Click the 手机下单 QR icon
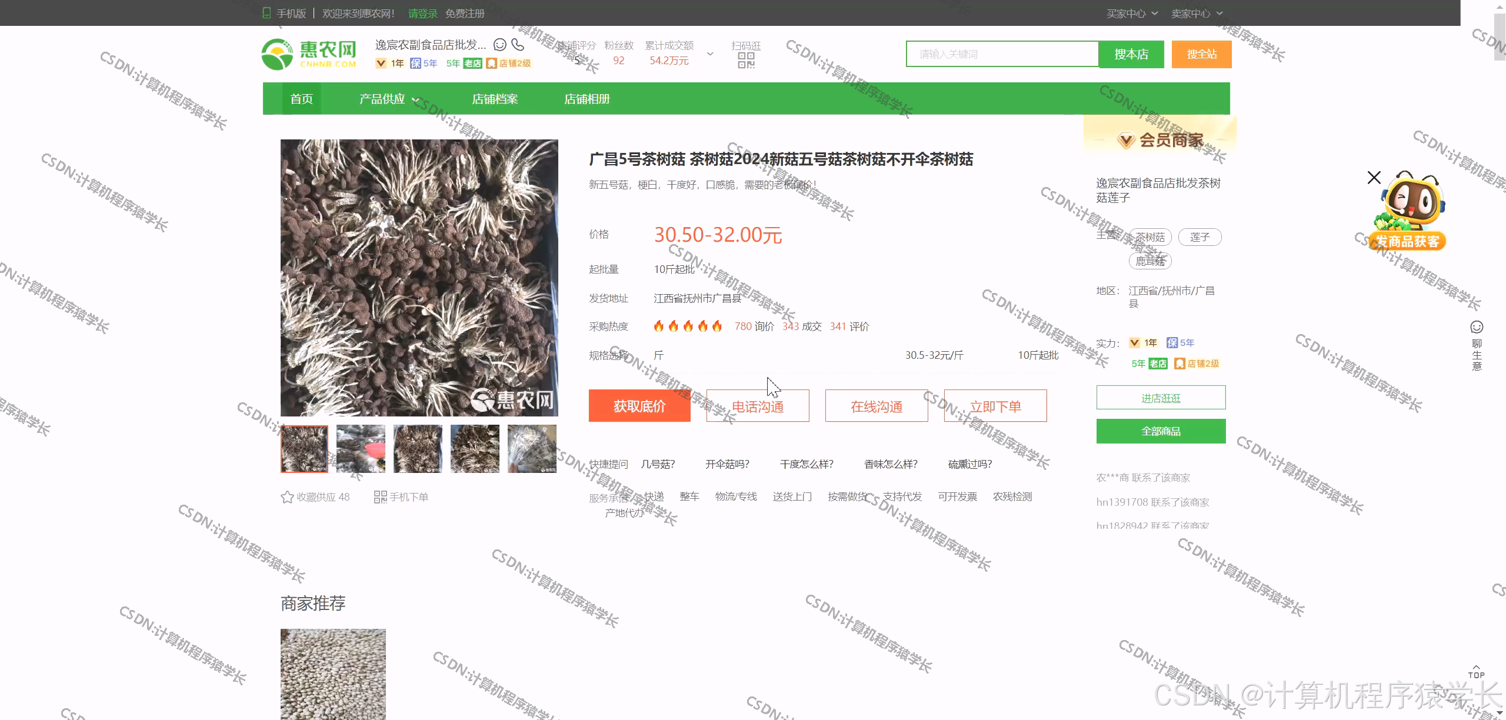 tap(381, 497)
